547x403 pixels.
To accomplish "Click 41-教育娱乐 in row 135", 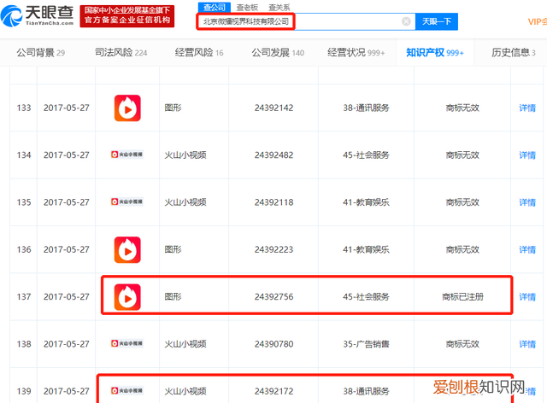I will pos(366,202).
